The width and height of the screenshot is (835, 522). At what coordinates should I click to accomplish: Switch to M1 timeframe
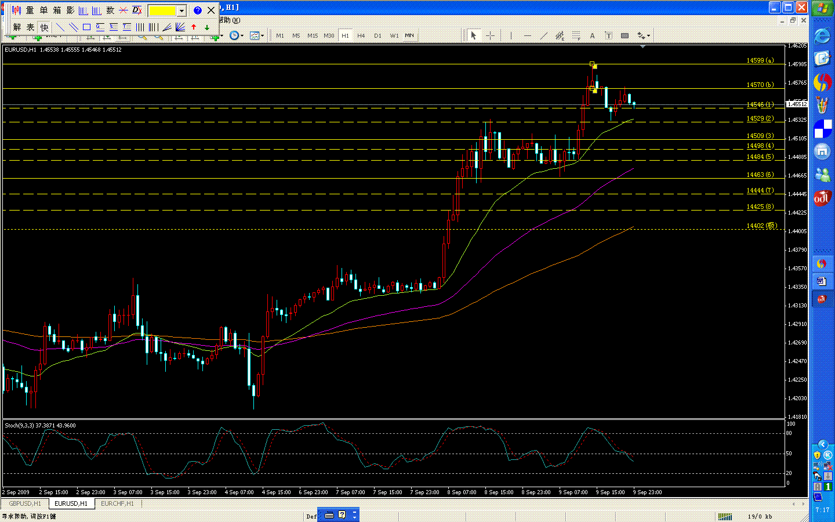pos(280,36)
